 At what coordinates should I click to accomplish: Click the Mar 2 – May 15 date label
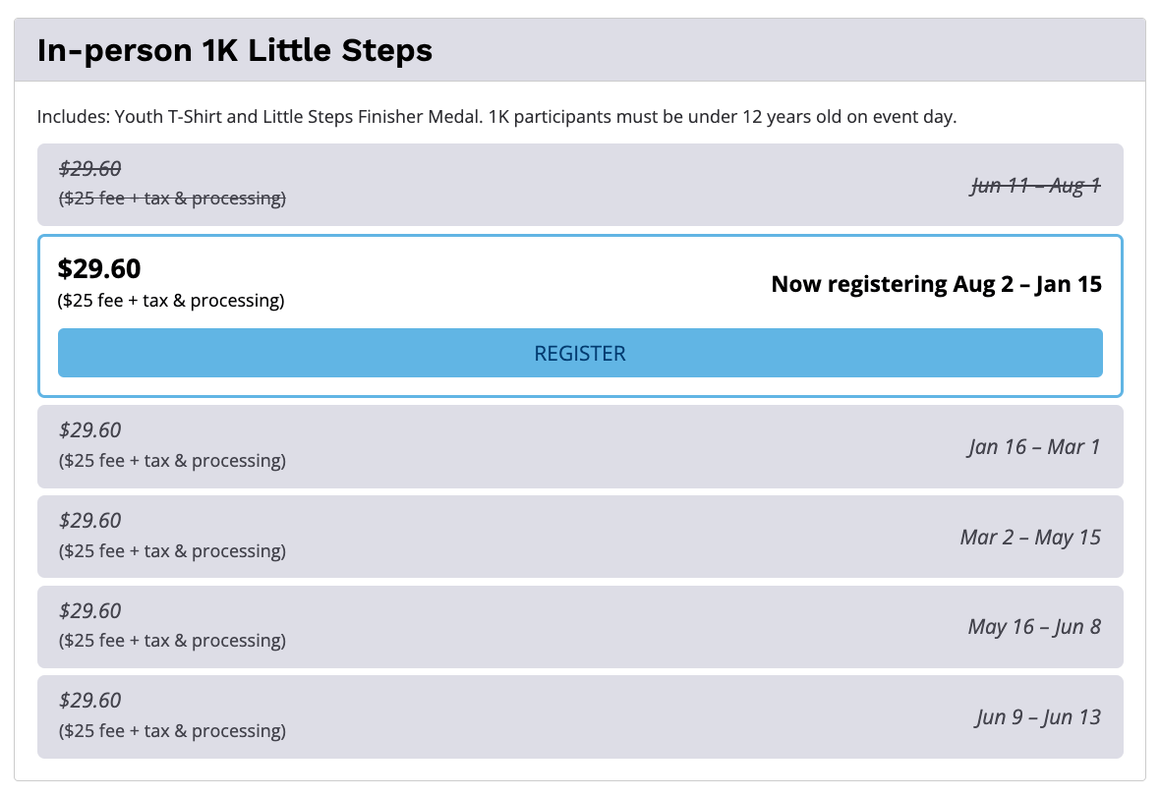1029,538
